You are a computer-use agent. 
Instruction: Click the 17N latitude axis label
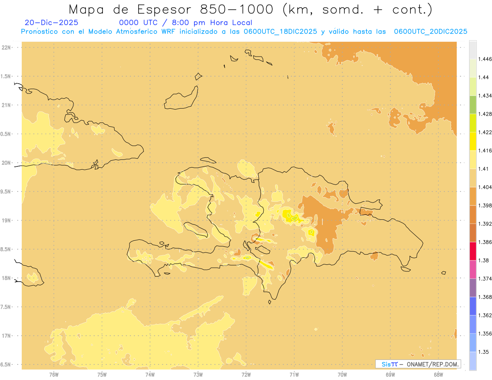point(7,336)
